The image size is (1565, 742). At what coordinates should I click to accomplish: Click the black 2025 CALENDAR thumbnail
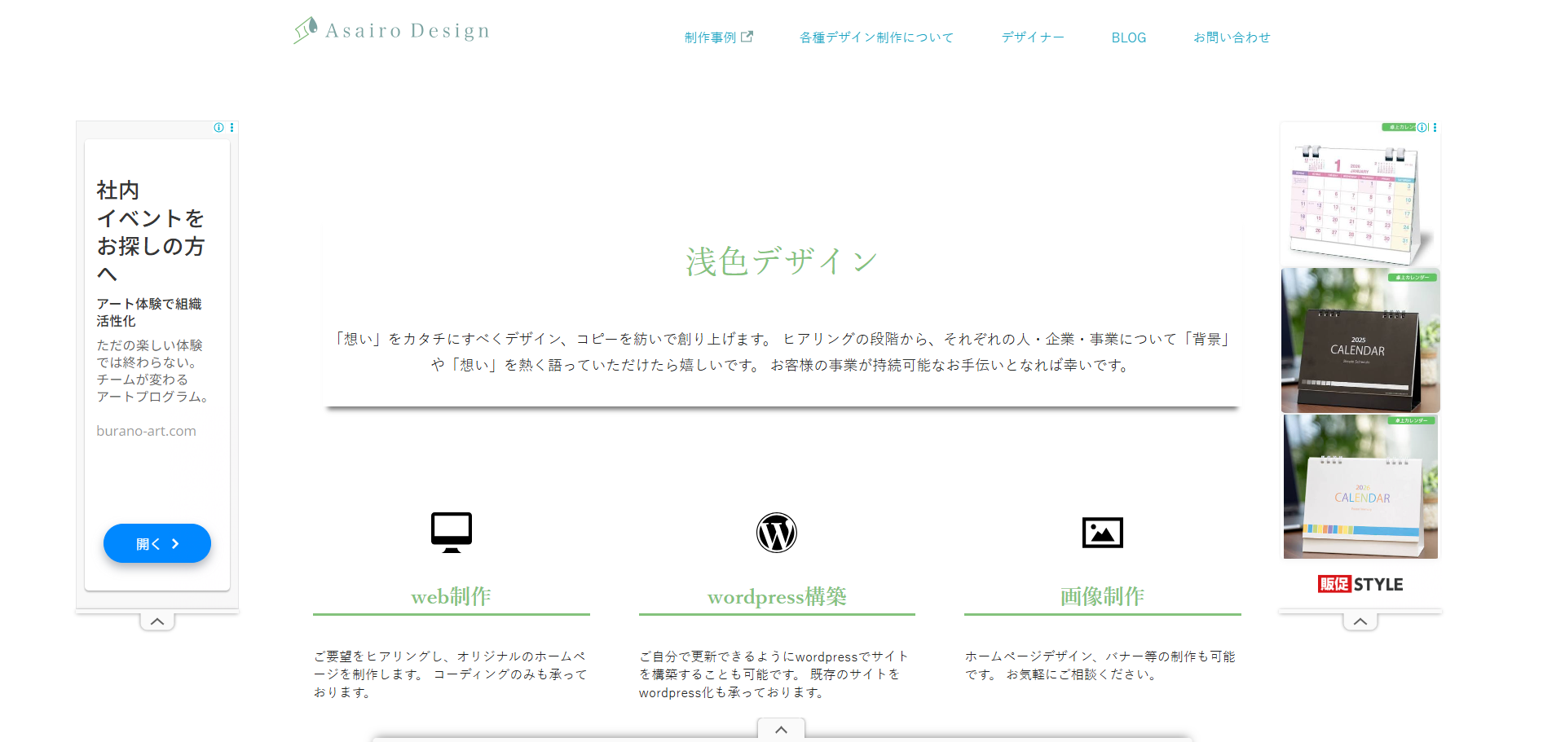tap(1360, 340)
